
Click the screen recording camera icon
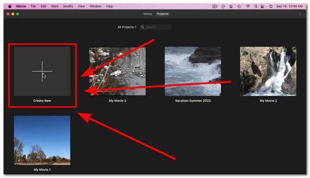point(215,6)
